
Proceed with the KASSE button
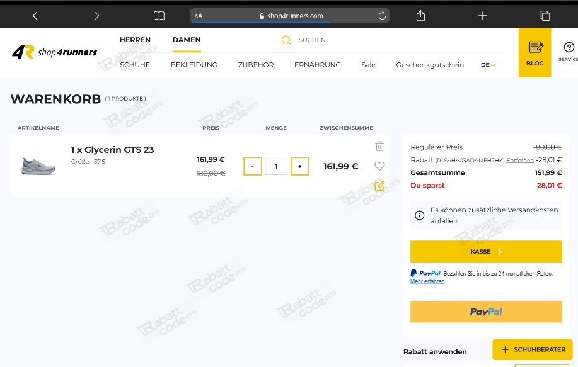pos(486,251)
